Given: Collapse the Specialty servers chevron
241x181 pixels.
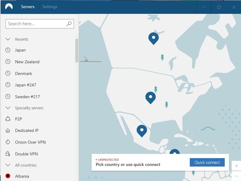Looking at the screenshot, I should click(8, 108).
